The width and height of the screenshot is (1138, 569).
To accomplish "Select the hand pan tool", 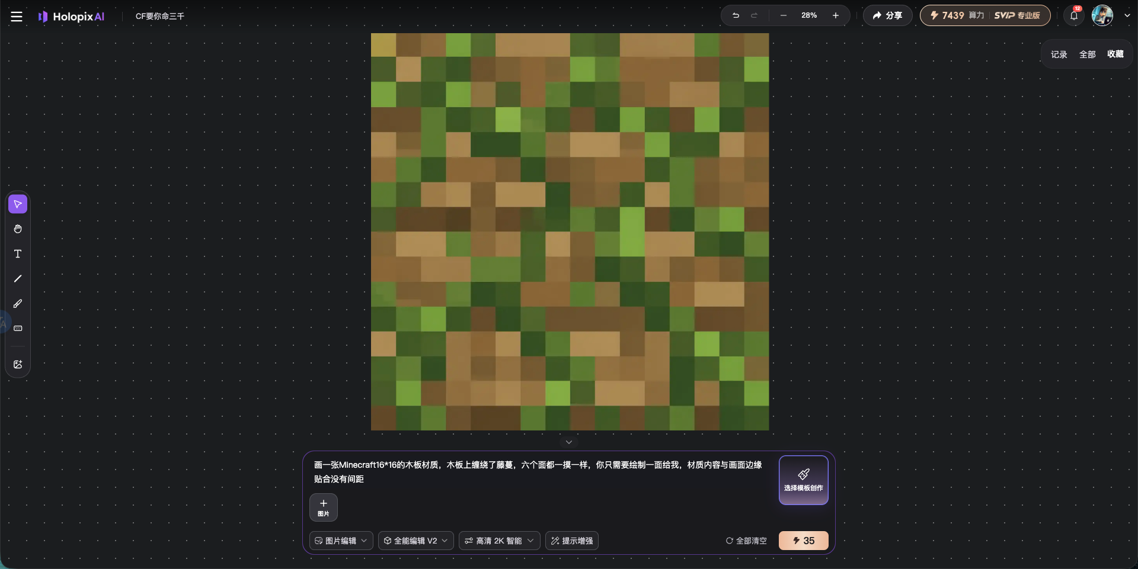I will click(18, 229).
